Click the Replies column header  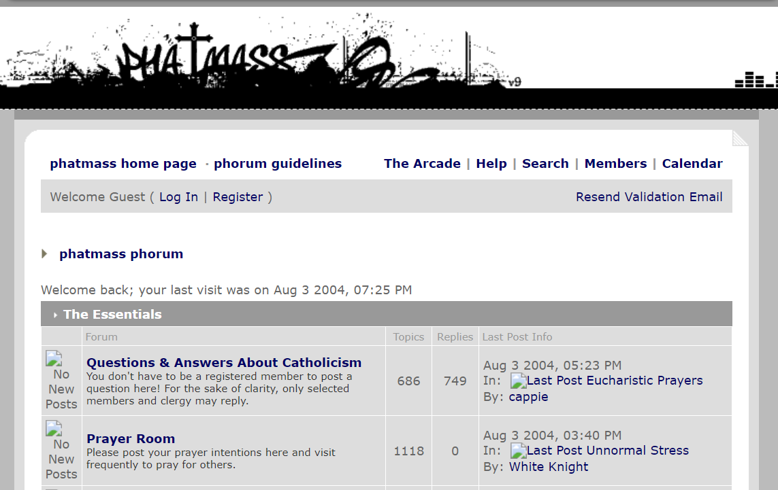[x=455, y=337]
